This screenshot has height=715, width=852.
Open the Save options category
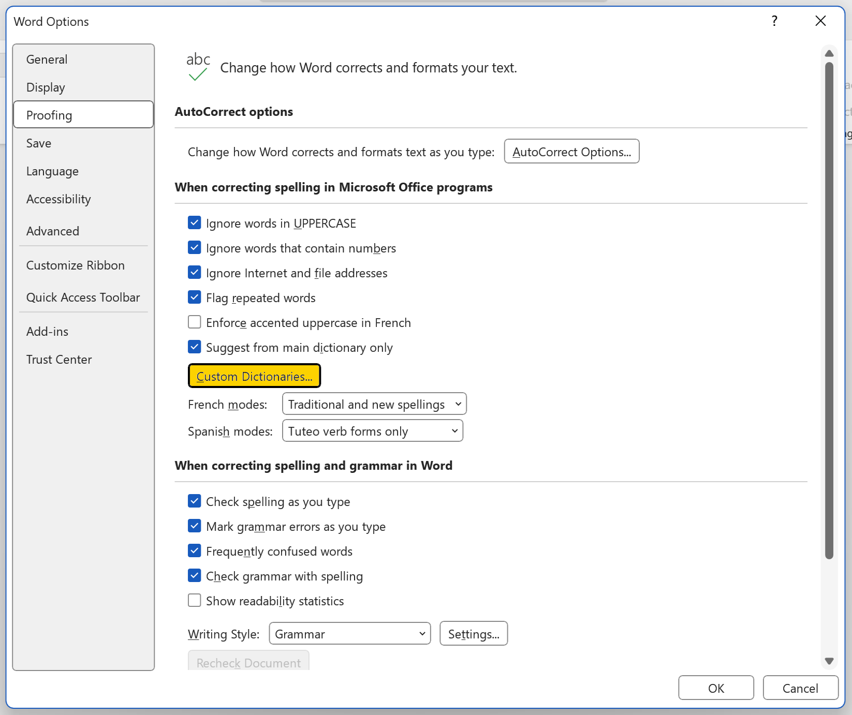click(83, 143)
